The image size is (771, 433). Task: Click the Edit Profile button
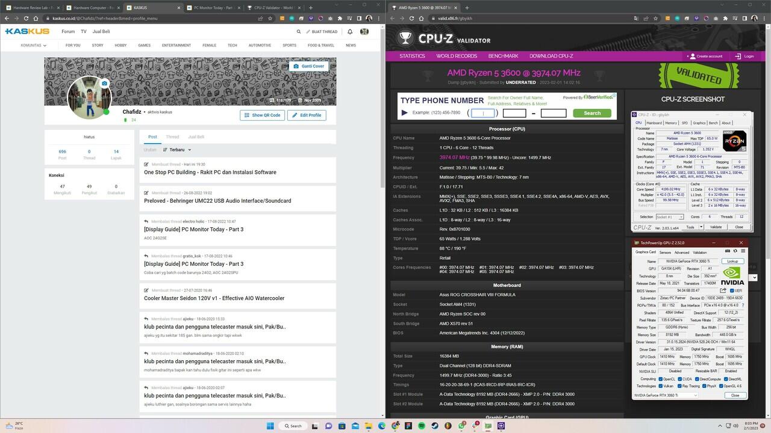[307, 115]
